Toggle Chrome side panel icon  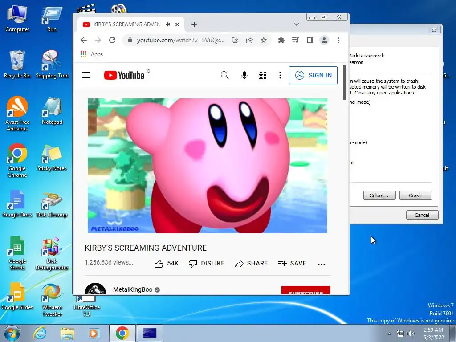[310, 40]
